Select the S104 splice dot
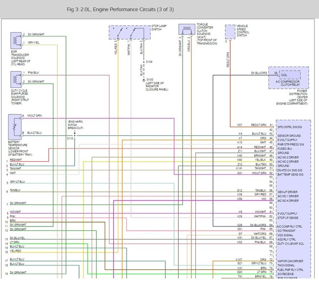 [x=144, y=62]
